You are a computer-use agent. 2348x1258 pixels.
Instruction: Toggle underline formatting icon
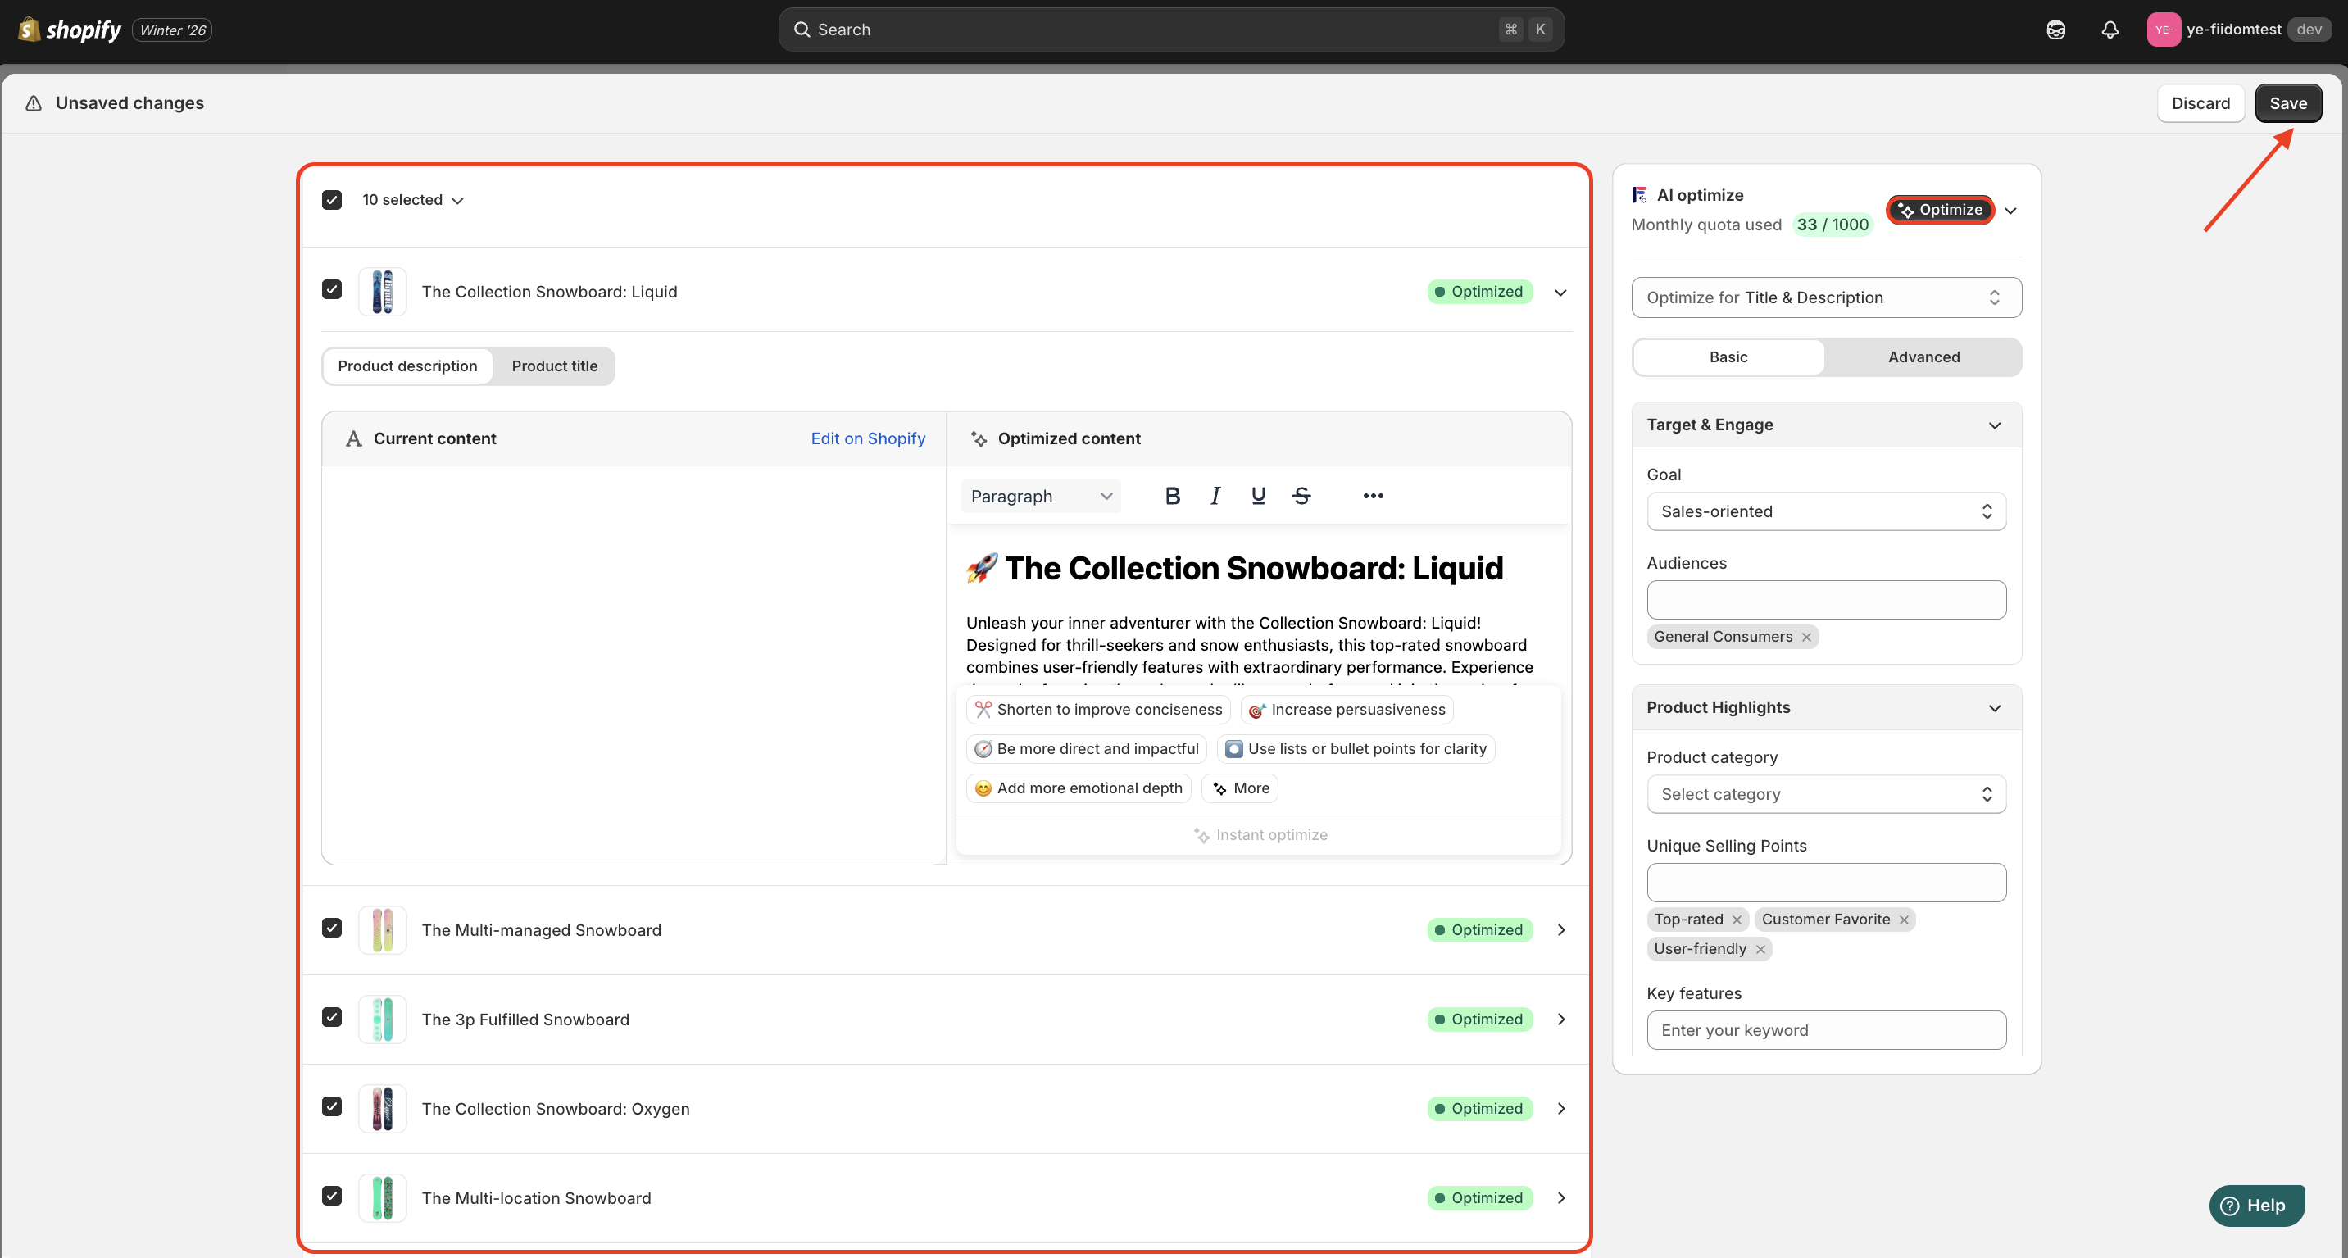point(1258,496)
